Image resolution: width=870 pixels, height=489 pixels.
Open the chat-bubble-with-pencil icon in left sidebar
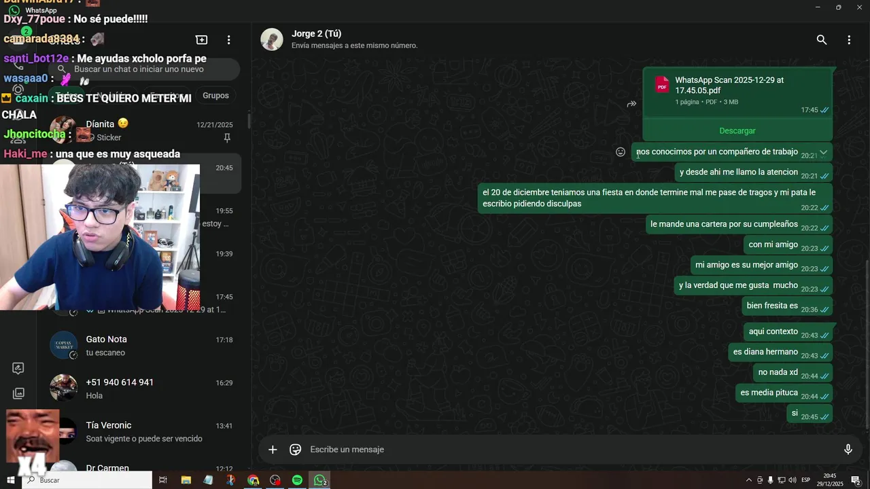18,368
